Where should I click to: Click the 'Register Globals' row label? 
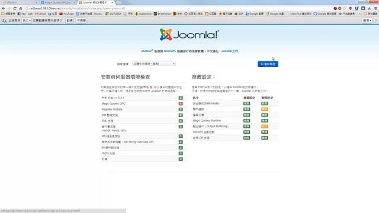tap(112, 109)
